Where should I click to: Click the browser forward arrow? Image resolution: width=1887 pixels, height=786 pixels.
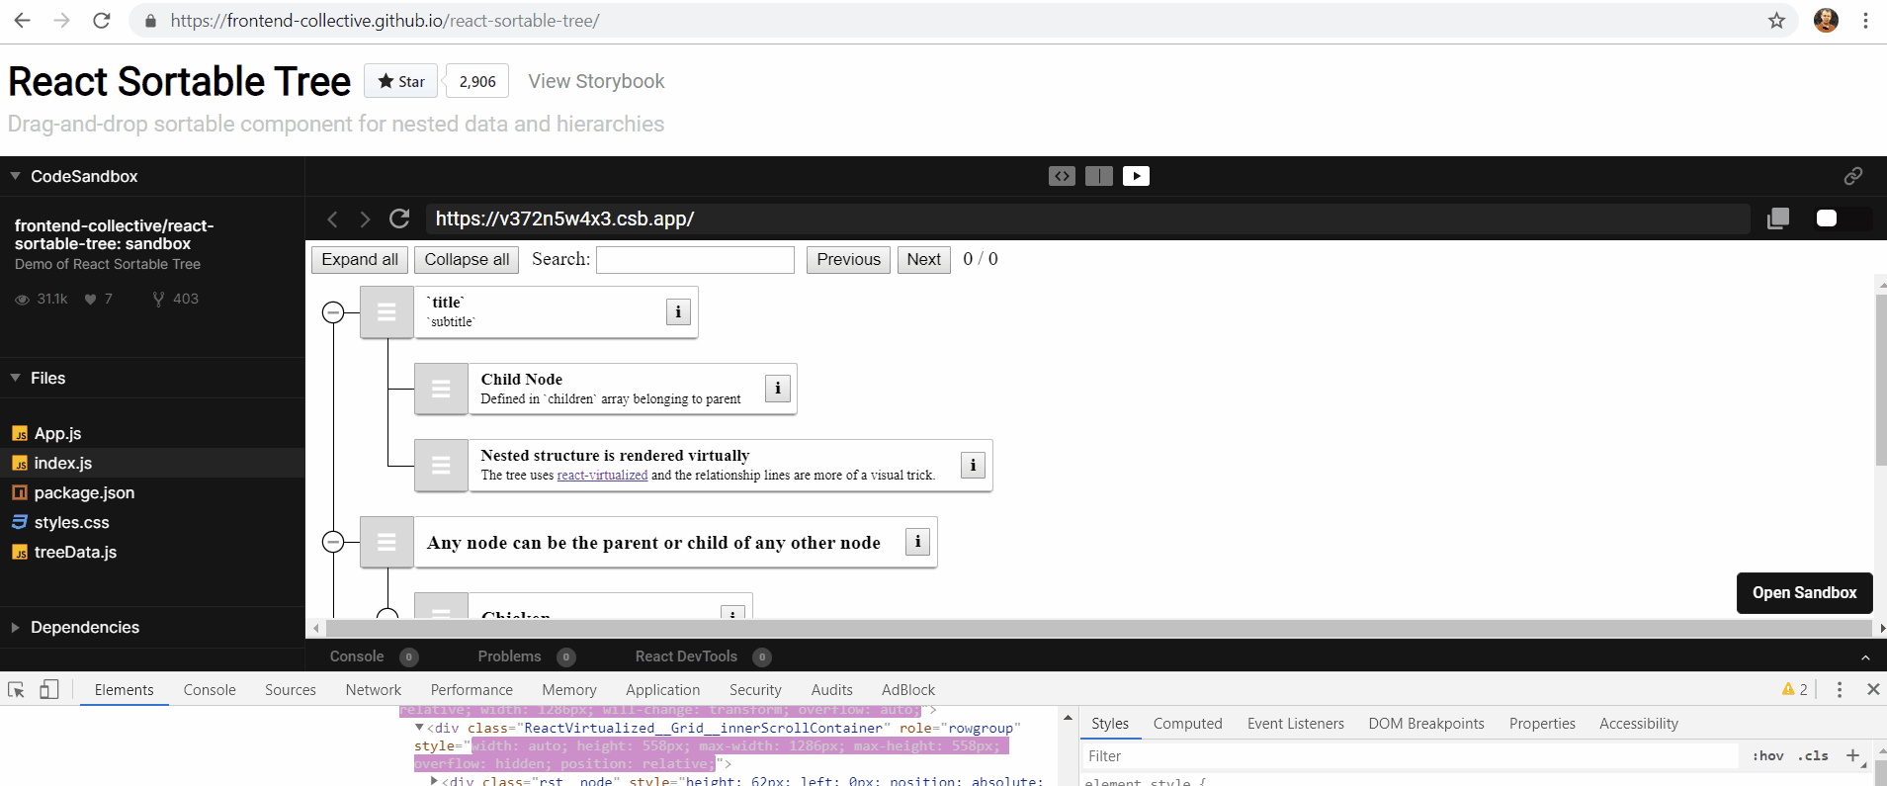61,20
